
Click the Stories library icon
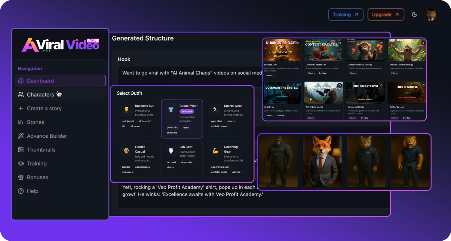click(x=21, y=122)
